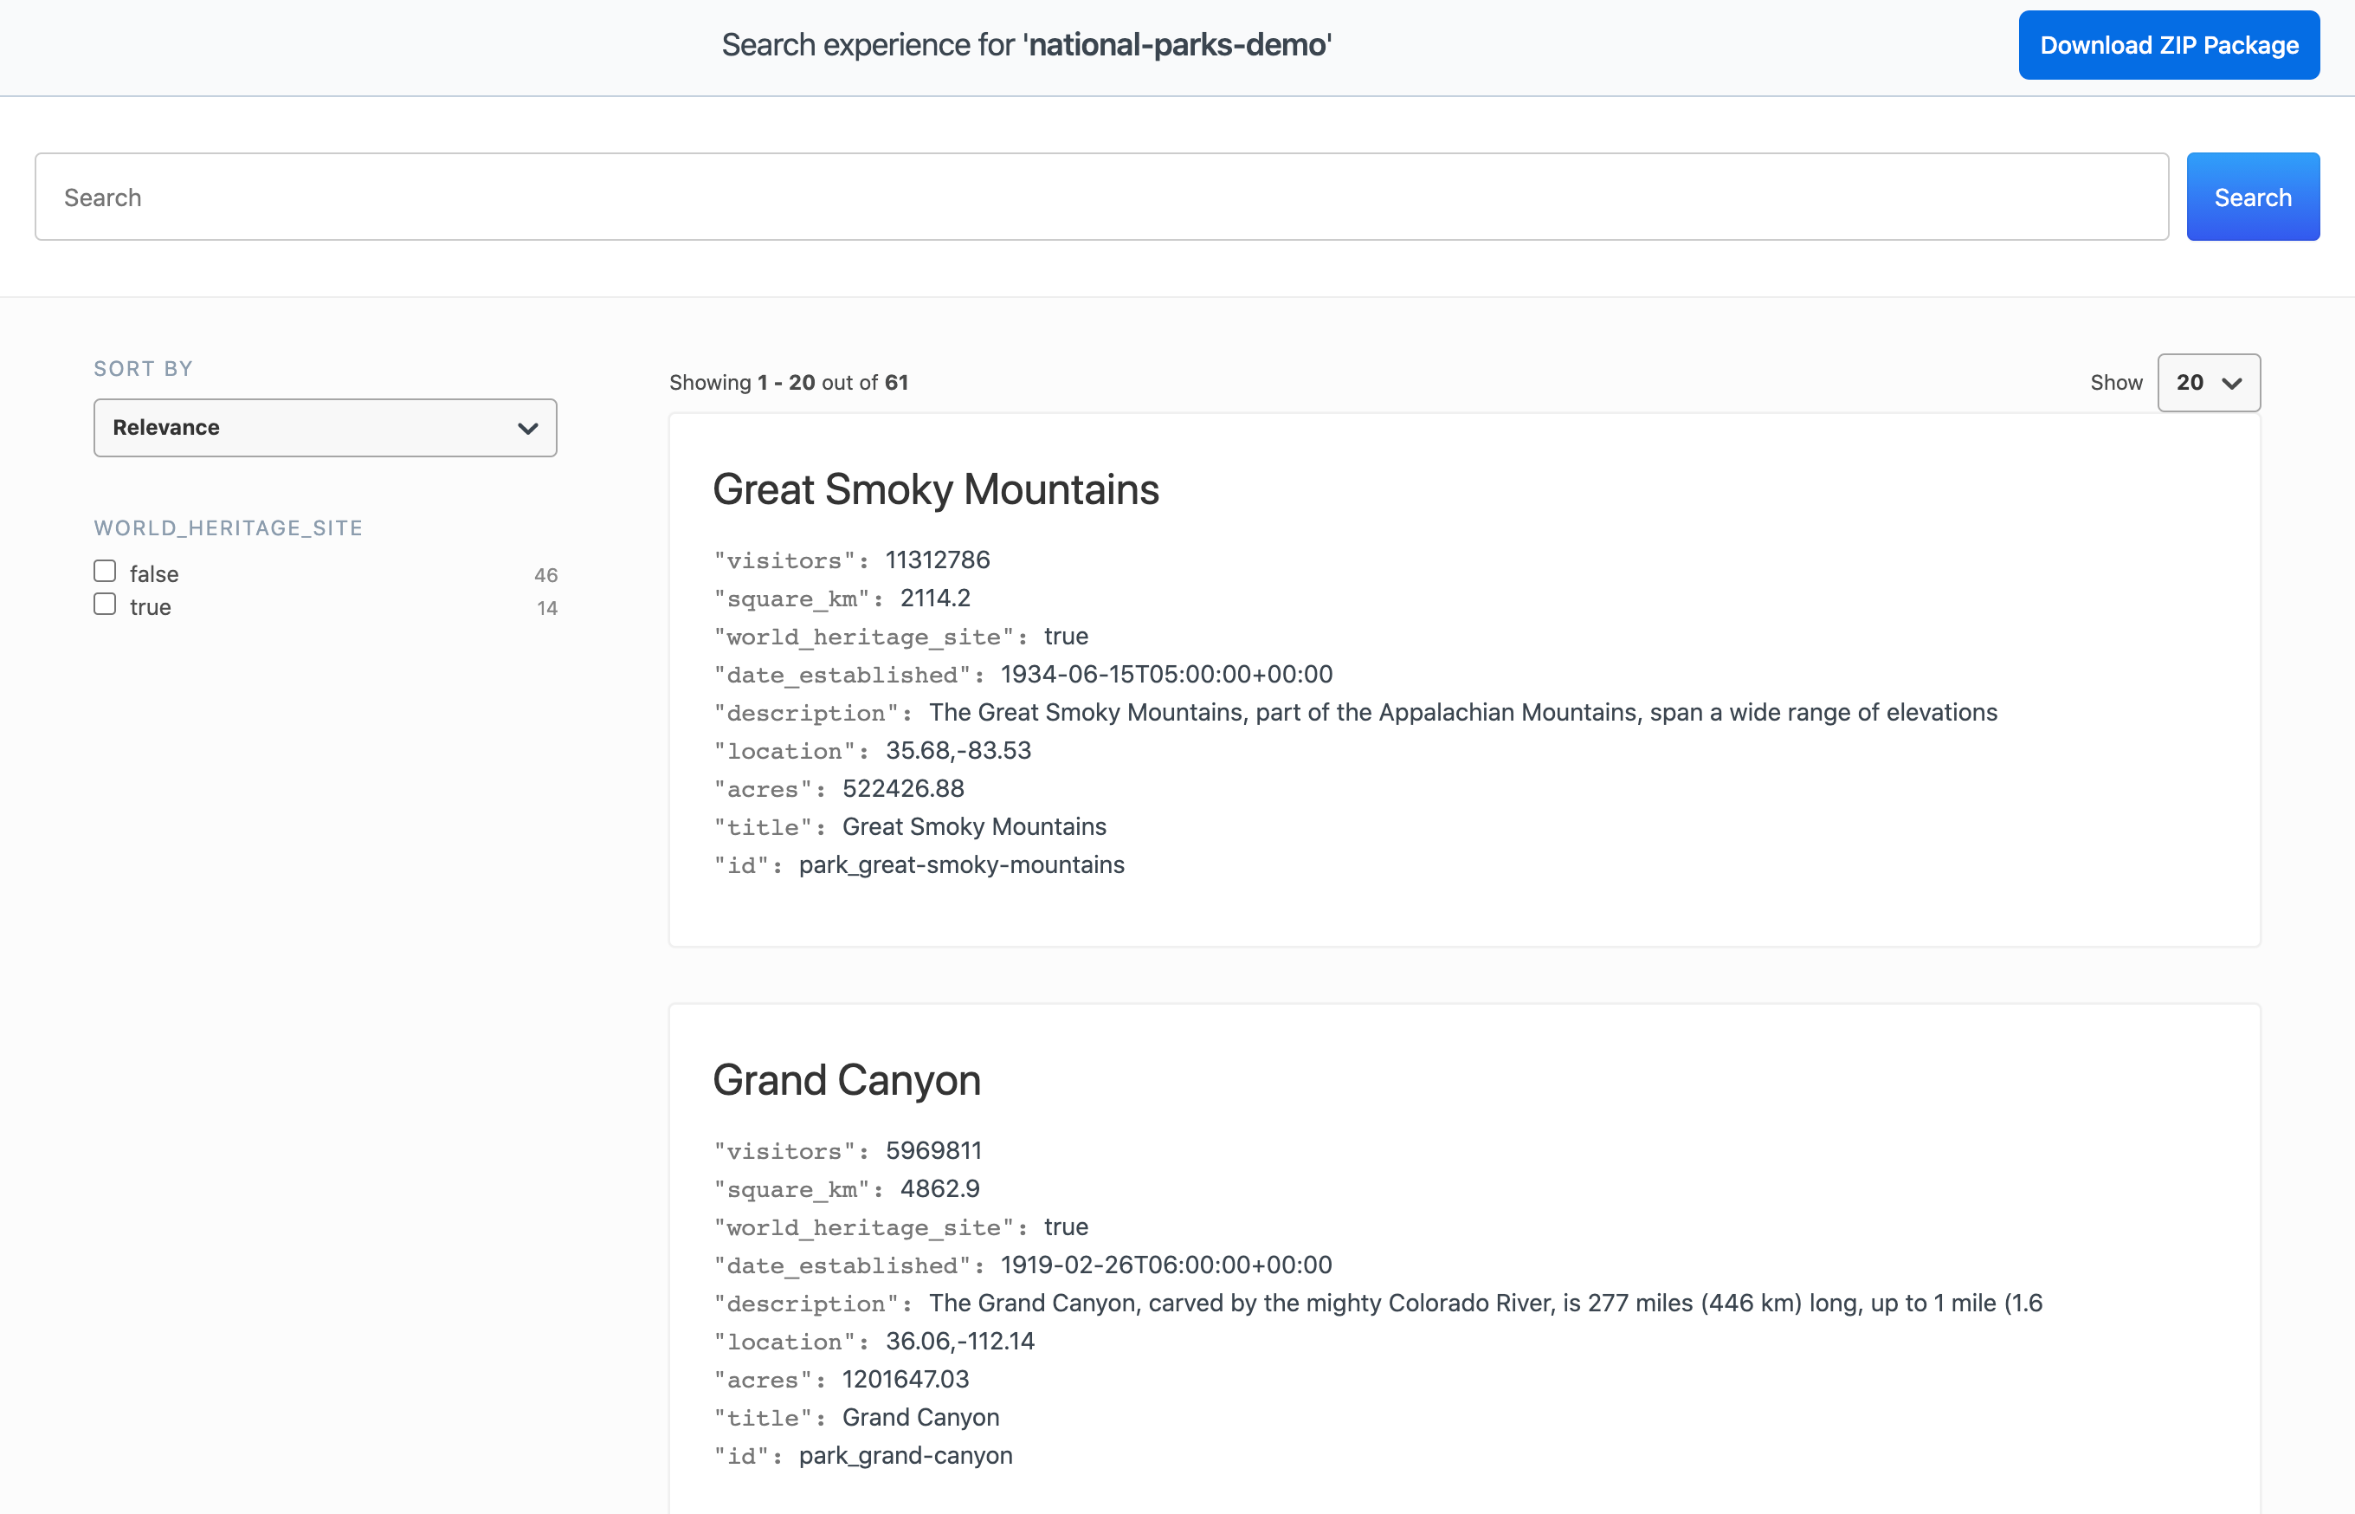Click the 'Showing 1 - 20 out of 61' counter
The image size is (2355, 1514).
789,383
